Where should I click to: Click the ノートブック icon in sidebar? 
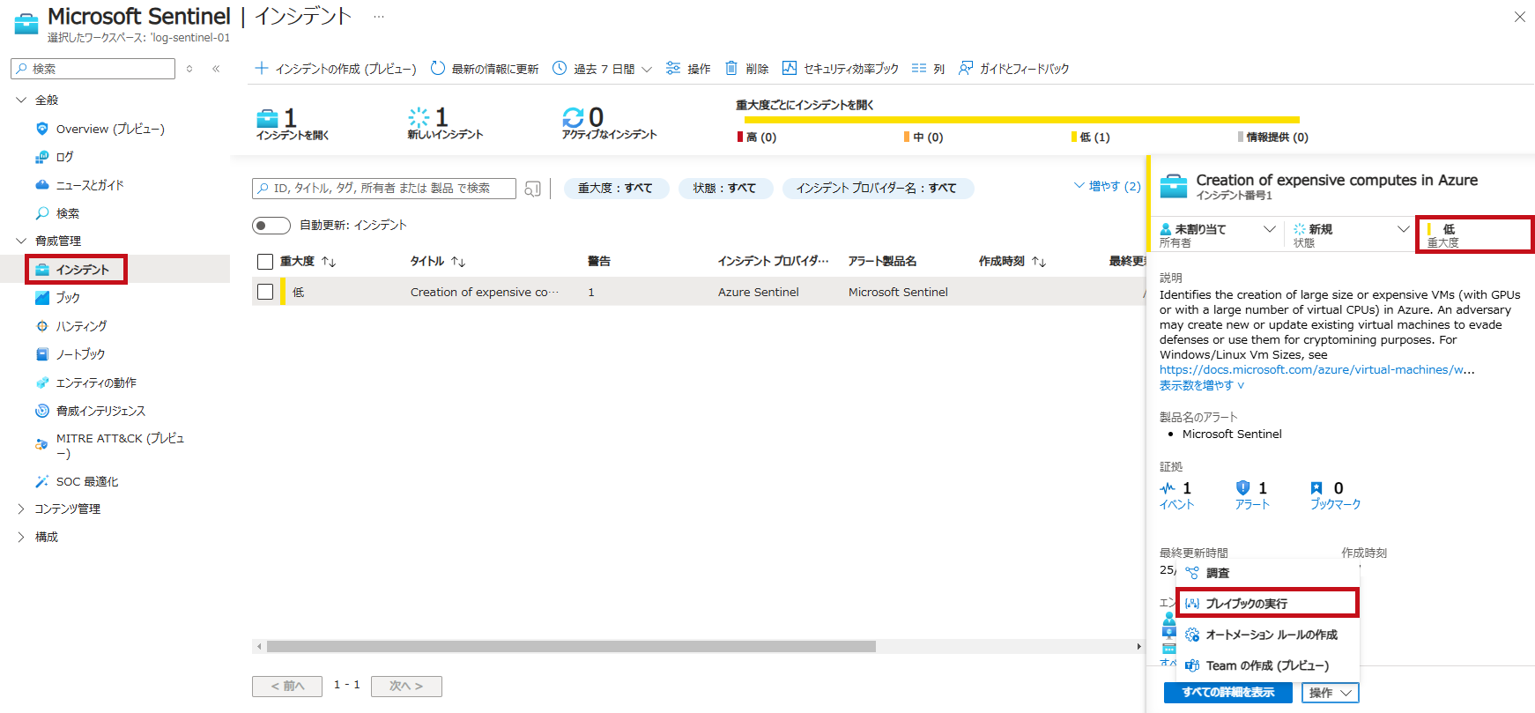[41, 354]
